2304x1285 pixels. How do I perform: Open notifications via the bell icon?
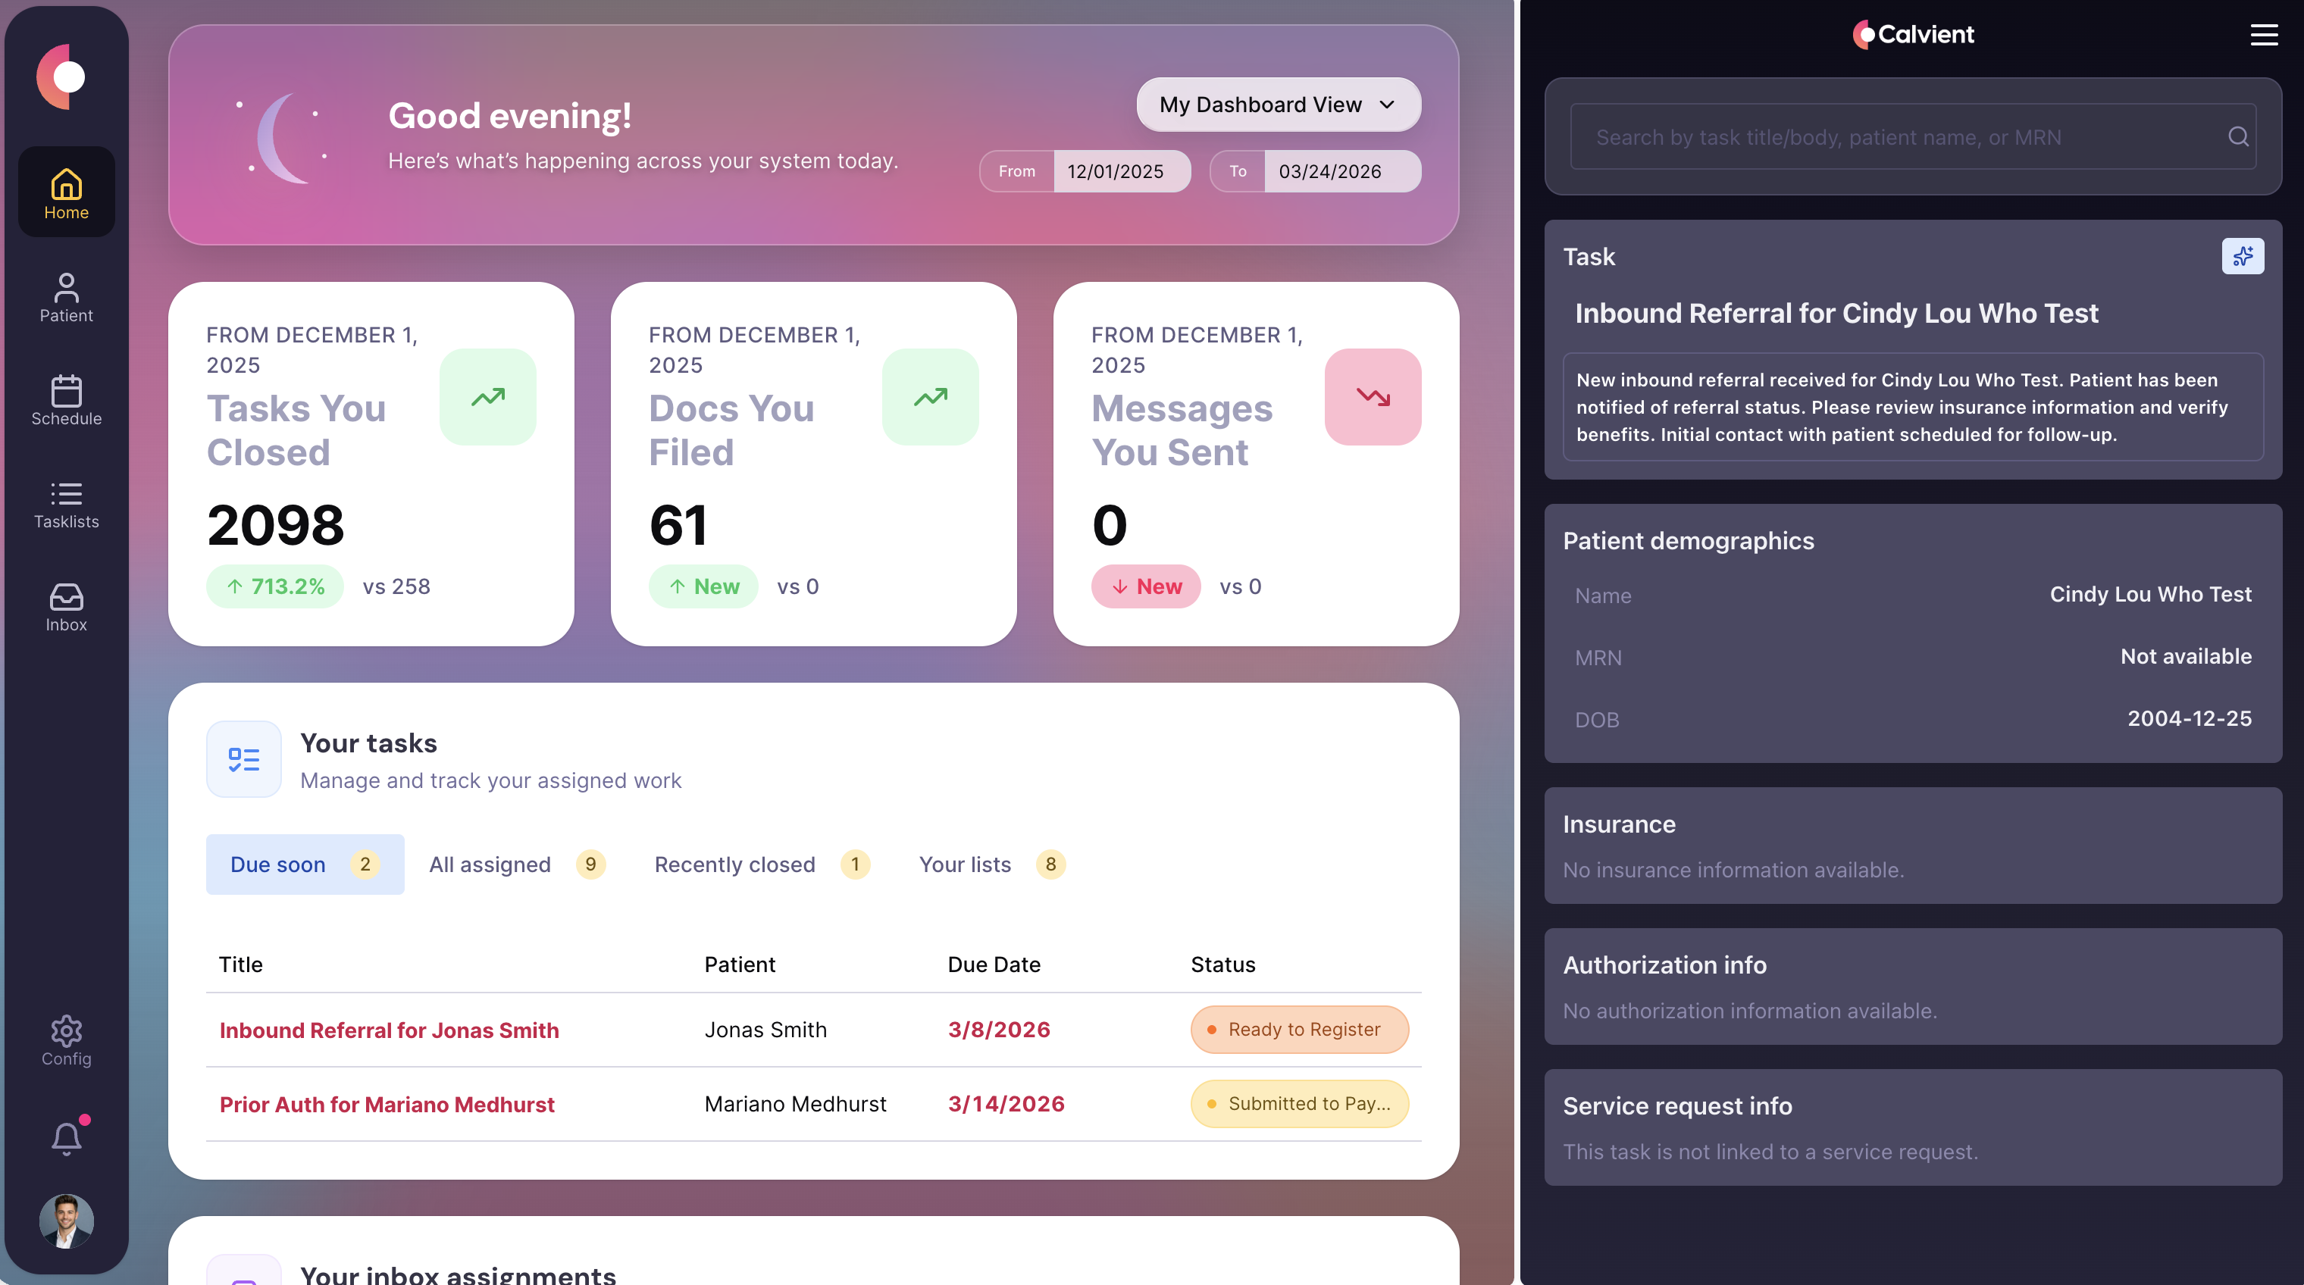point(65,1137)
